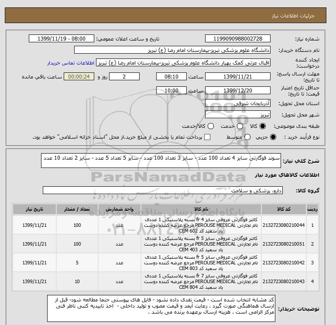The image size is (336, 325).
Task: Select the کالا radio button
Action: tap(263, 126)
